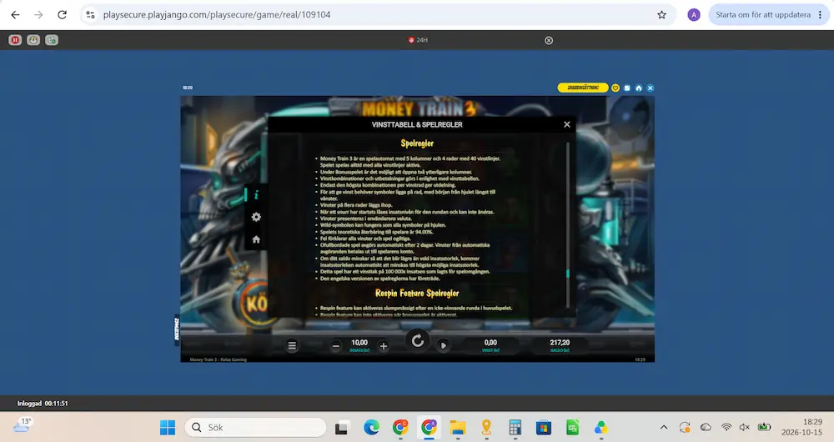Open the weather widget on taskbar
The image size is (834, 442).
(x=22, y=425)
